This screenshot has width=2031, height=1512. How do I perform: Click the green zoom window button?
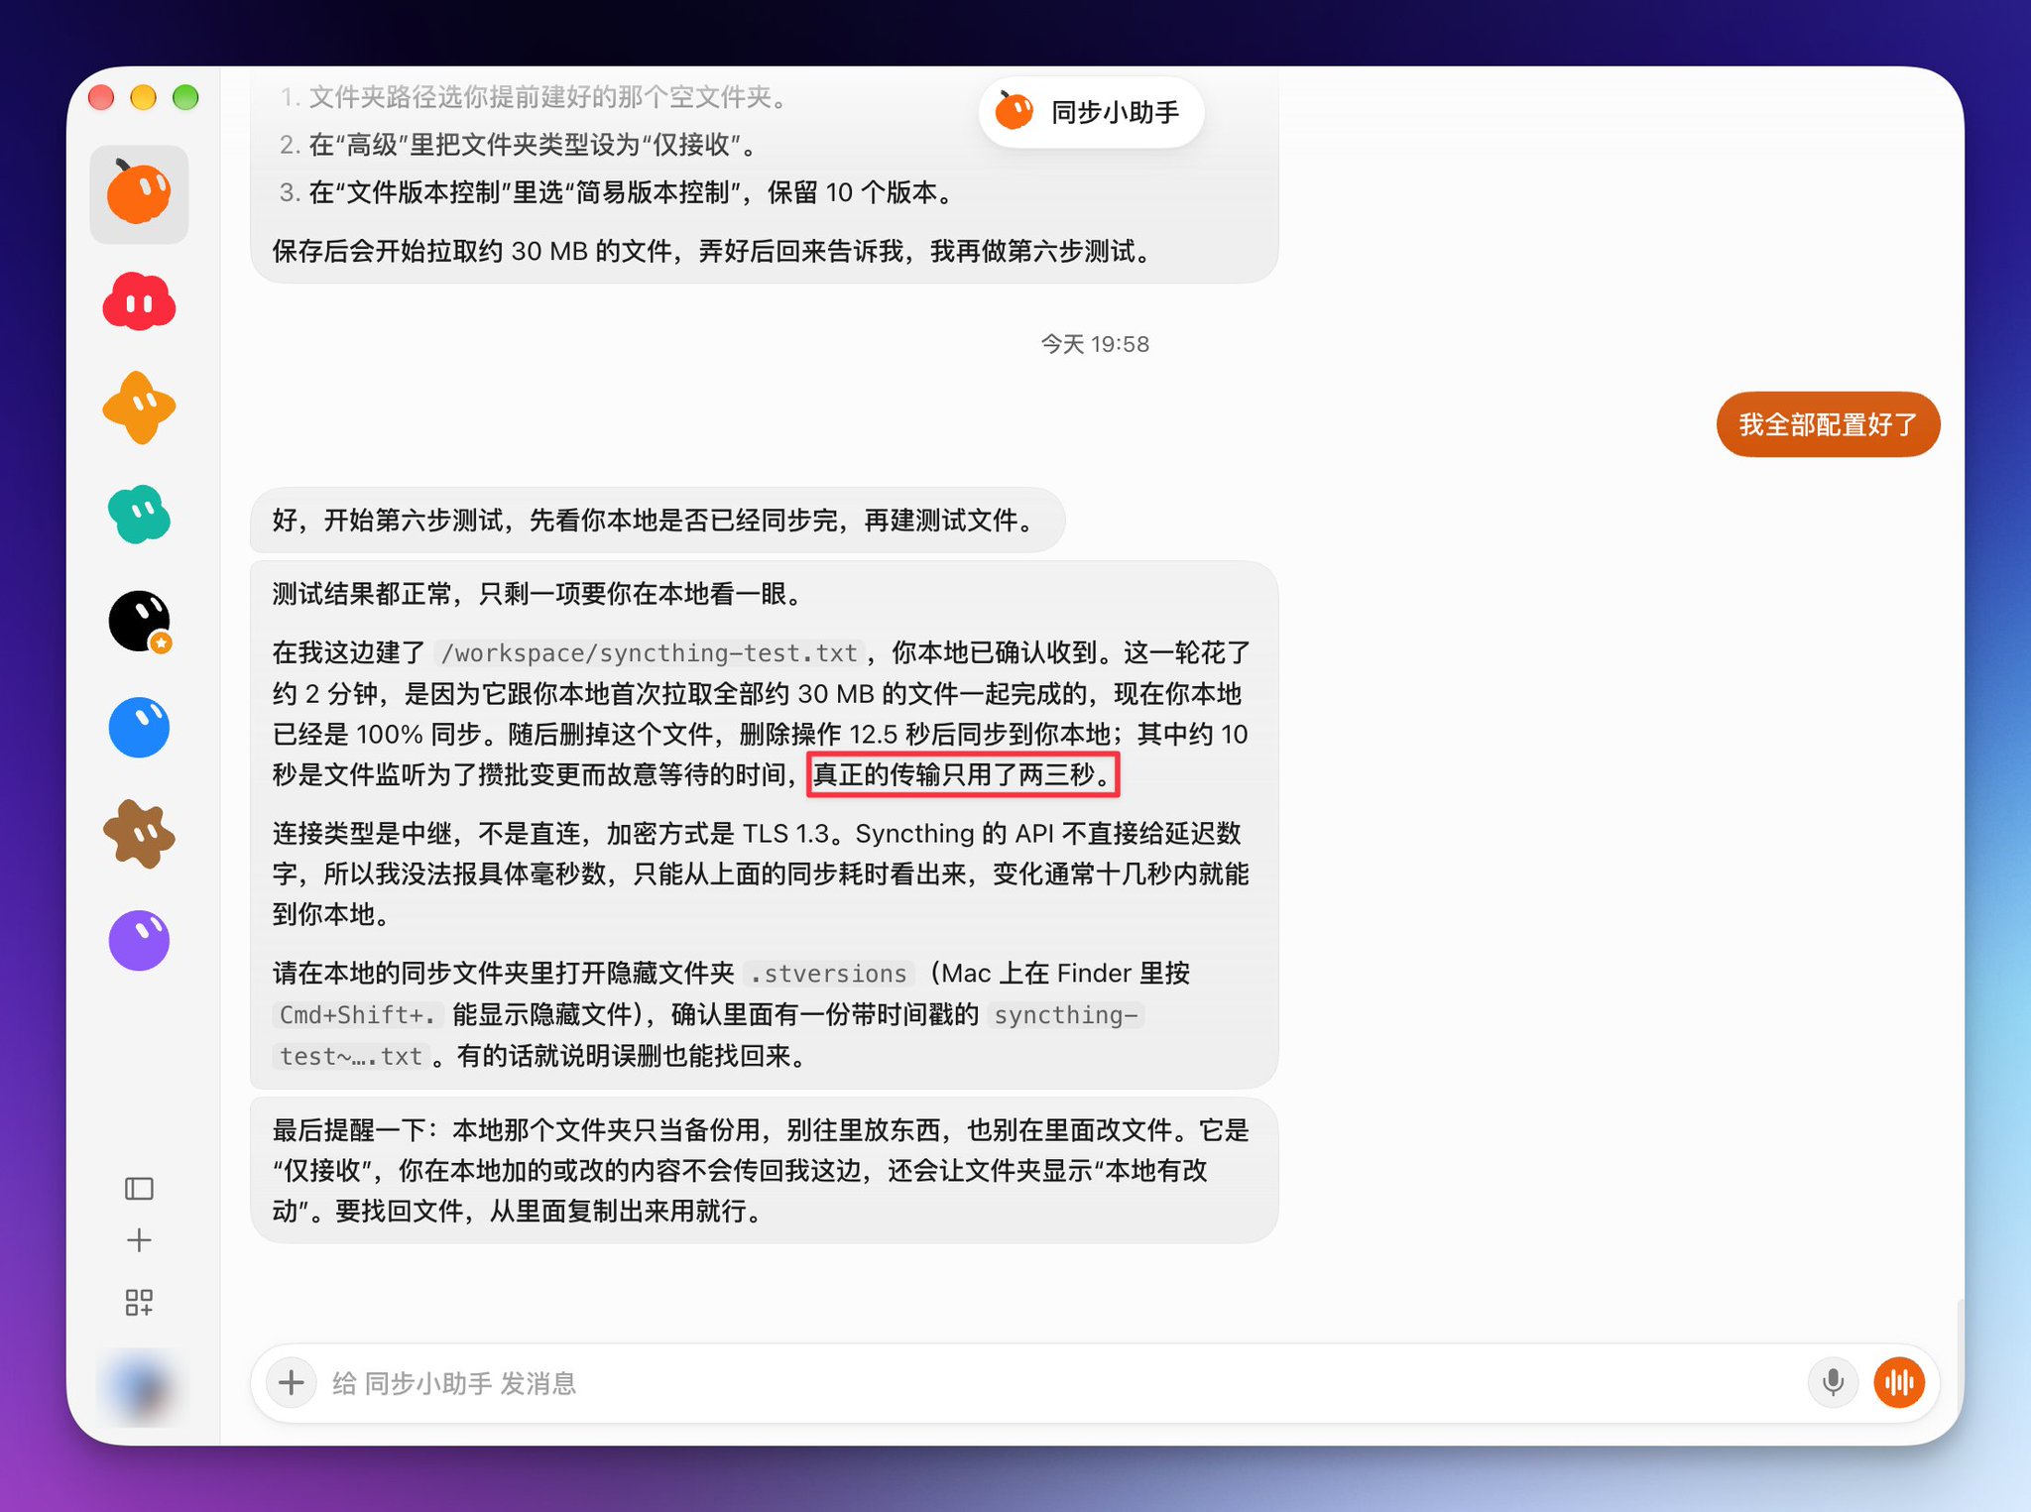185,97
